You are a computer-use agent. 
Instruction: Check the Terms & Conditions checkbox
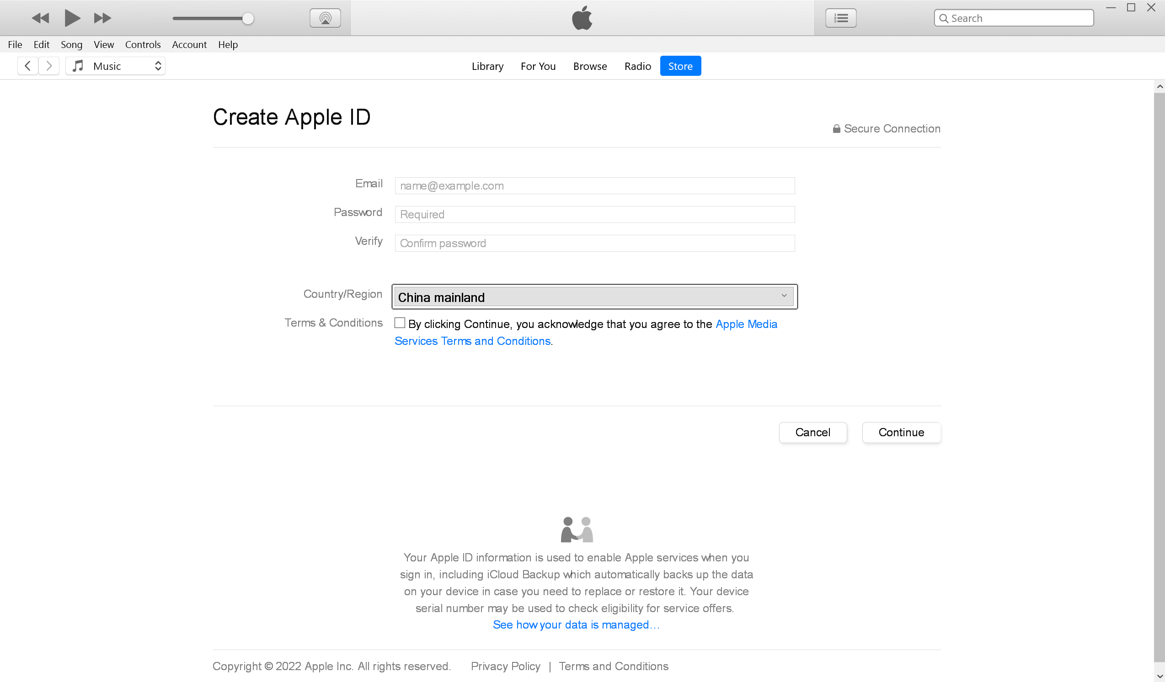pos(400,323)
